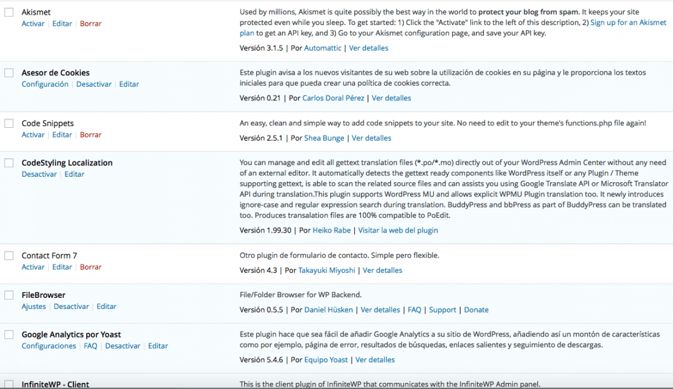The height and width of the screenshot is (389, 673).
Task: Deactivate FileBrowser via Desactivar
Action: (x=71, y=306)
